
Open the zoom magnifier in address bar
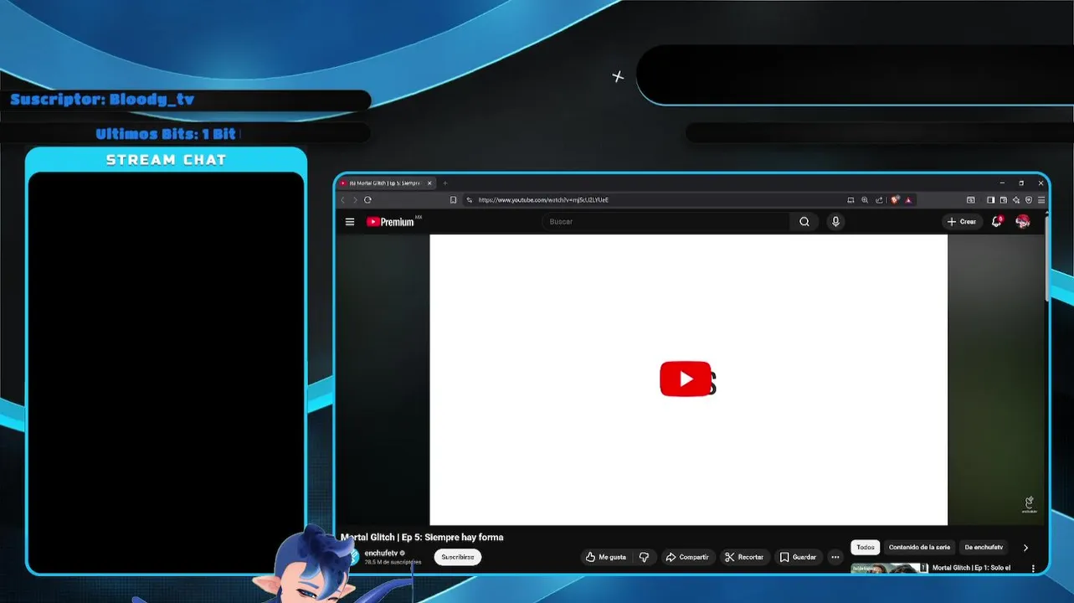pyautogui.click(x=865, y=200)
